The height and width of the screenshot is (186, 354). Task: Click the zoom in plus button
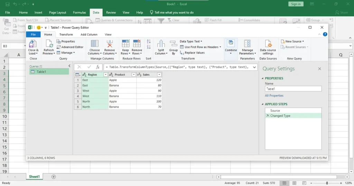point(341,183)
